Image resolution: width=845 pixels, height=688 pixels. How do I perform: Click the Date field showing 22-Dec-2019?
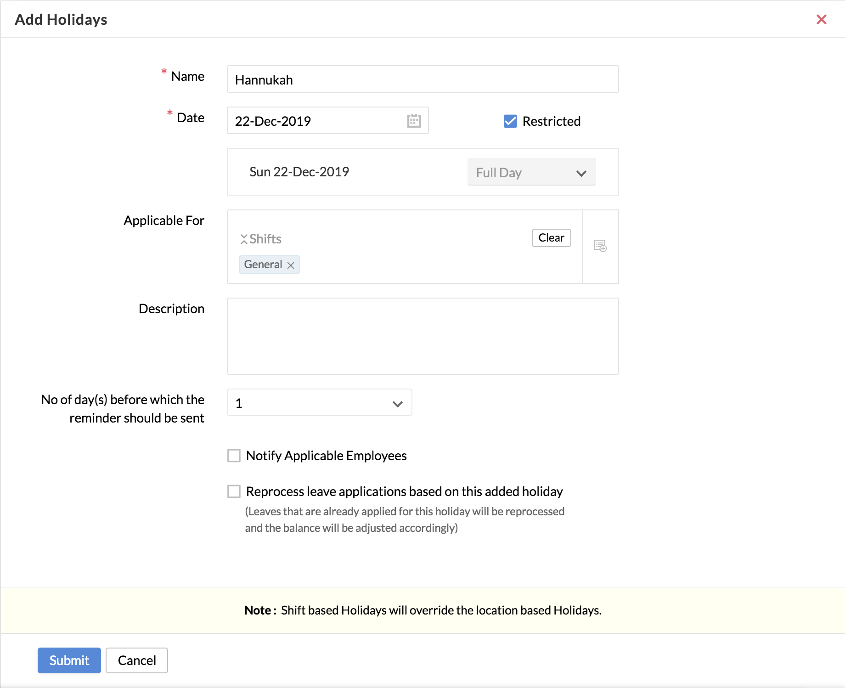point(317,121)
